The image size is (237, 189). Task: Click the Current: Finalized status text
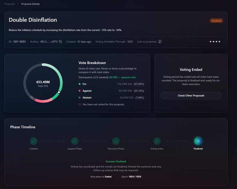coord(116,161)
